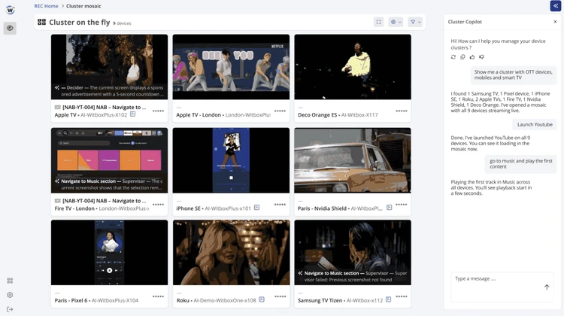Click 'Paris - Pixel 6' device name
This screenshot has height=316, width=564.
(x=71, y=300)
